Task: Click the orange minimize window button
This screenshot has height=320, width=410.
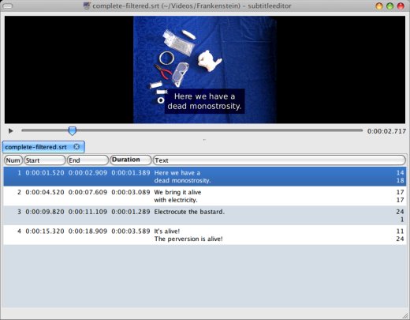Action: 379,6
